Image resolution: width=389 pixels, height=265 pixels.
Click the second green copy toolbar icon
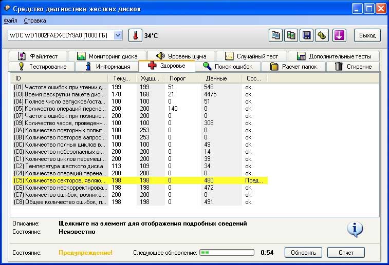point(291,35)
